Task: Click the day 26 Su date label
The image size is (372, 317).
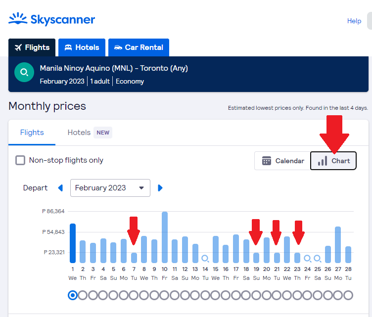Action: [328, 273]
